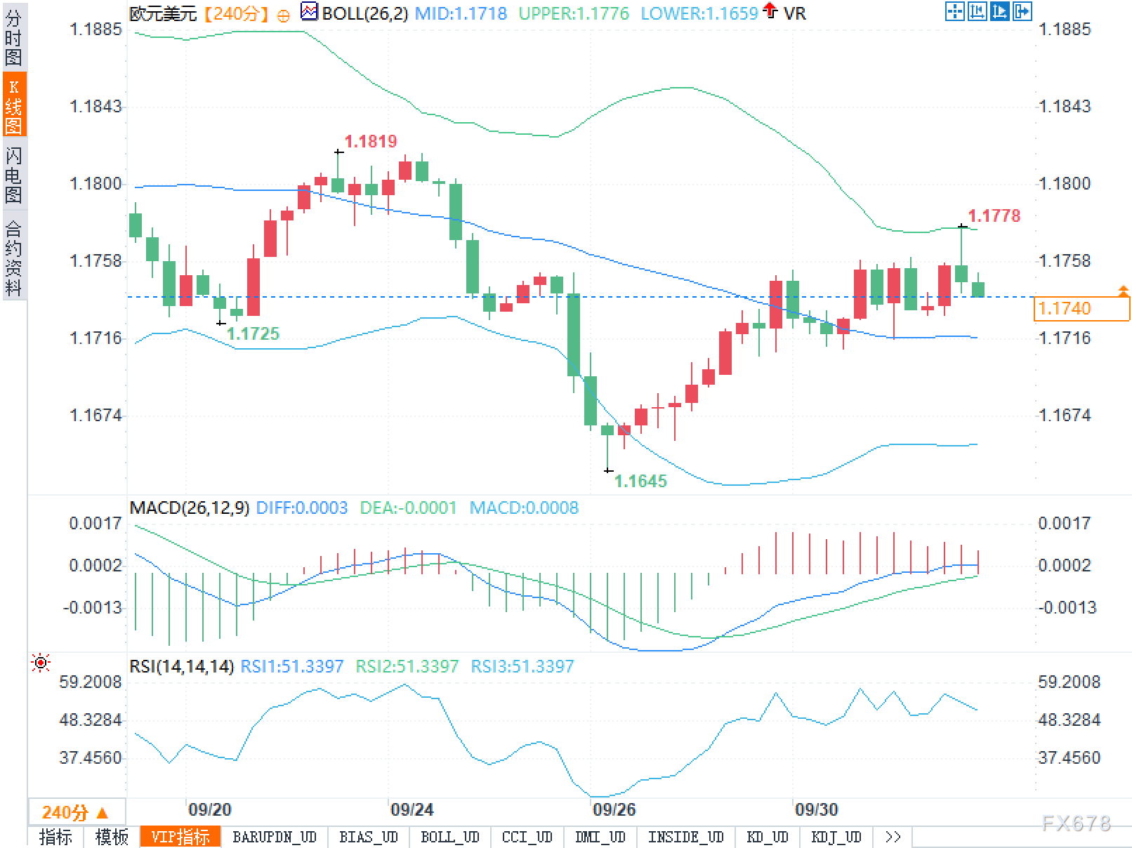Click the first four-square layout icon

pyautogui.click(x=954, y=11)
